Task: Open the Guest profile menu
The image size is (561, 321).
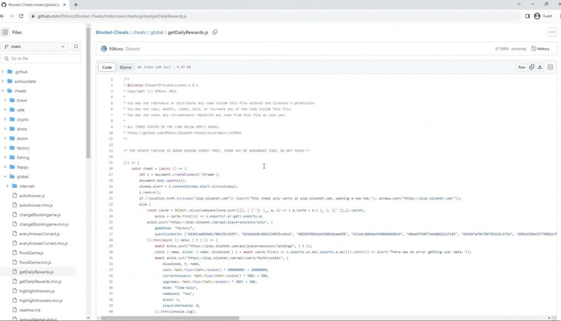Action: coord(543,16)
